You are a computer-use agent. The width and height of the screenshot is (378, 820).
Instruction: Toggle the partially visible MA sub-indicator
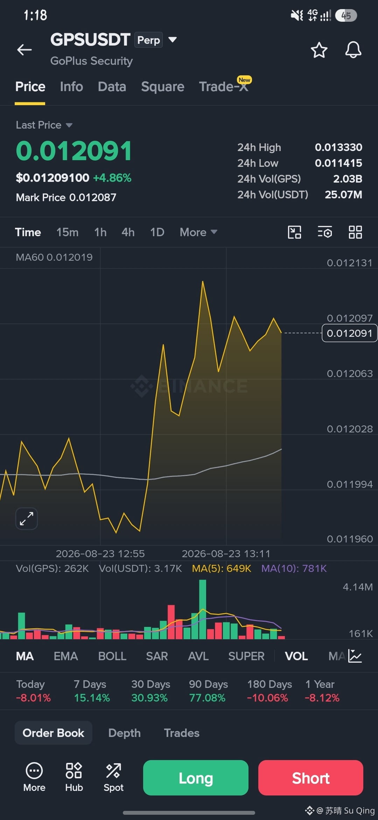(x=337, y=656)
